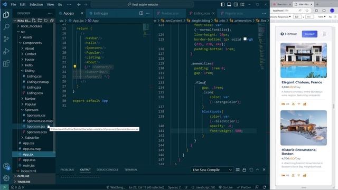Open the File menu
338x190 pixels.
(13, 4)
